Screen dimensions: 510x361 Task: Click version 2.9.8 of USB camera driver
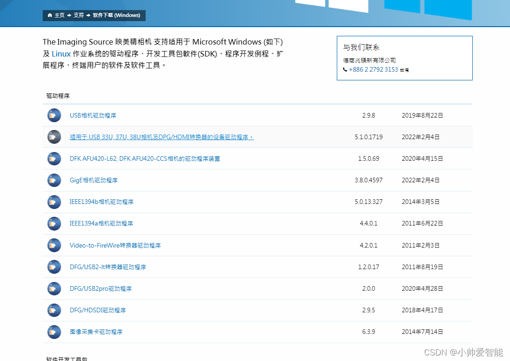coord(368,115)
